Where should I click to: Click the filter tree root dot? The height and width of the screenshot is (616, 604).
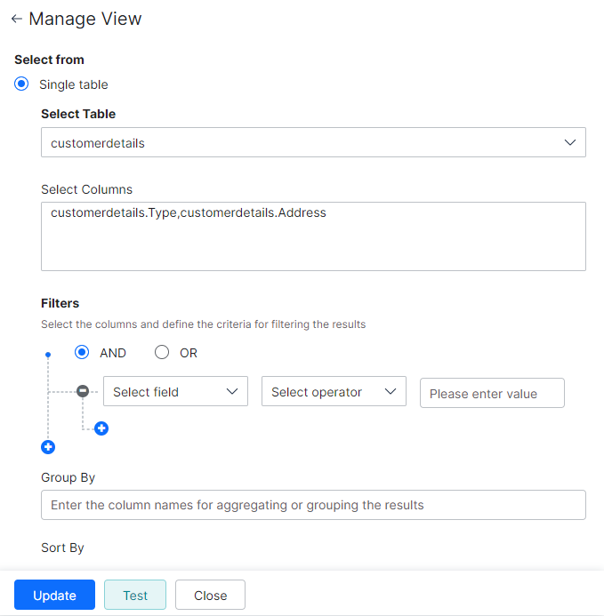[x=48, y=355]
